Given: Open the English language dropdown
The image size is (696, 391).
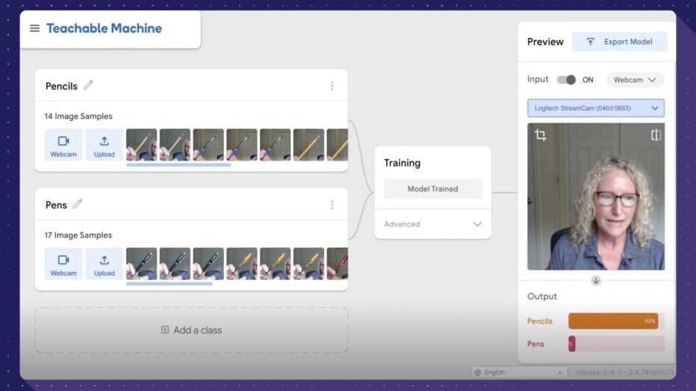Looking at the screenshot, I should pos(518,372).
